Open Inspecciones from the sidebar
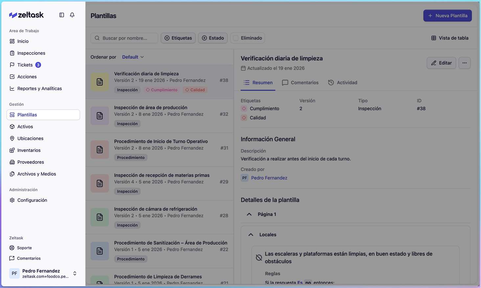Screen dimensions: 481x288 (32, 53)
